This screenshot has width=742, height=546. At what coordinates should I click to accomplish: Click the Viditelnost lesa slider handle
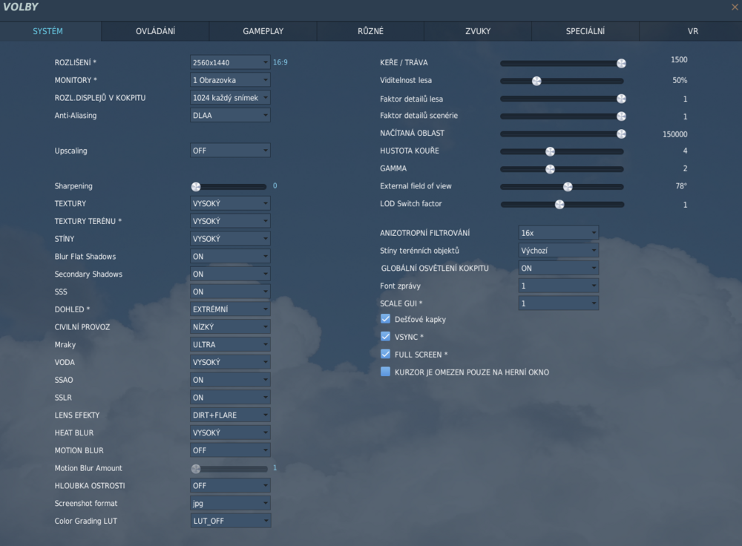click(x=536, y=80)
